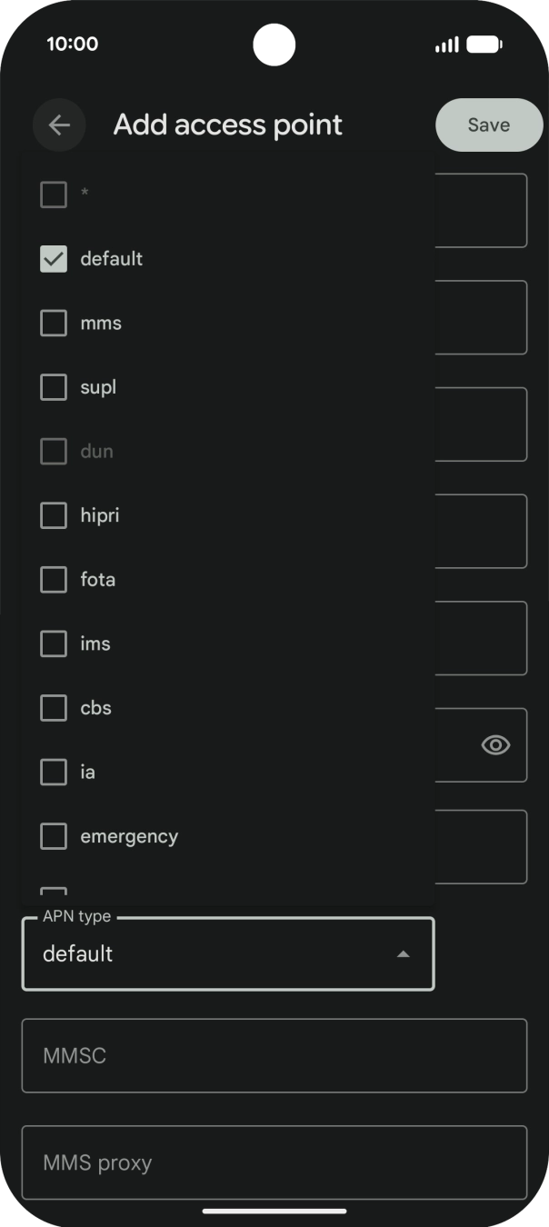Click the dun option label

pos(96,452)
